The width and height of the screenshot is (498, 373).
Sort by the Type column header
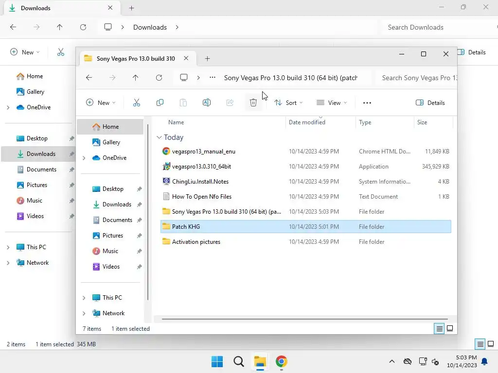[x=365, y=122]
